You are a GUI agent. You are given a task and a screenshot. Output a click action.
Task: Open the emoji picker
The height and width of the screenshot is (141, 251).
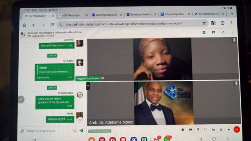(x=75, y=130)
